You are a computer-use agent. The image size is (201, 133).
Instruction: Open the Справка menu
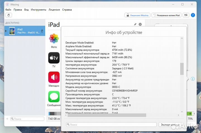pos(67,10)
